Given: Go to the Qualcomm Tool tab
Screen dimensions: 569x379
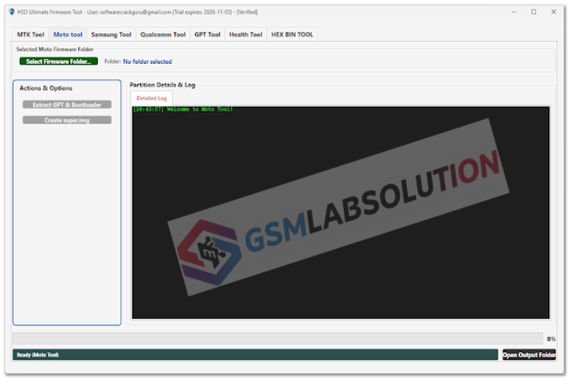Looking at the screenshot, I should [x=163, y=35].
